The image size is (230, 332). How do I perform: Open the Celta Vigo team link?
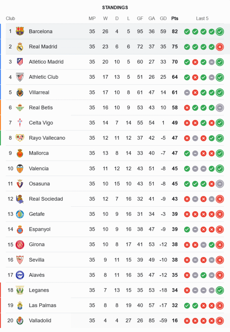pyautogui.click(x=41, y=123)
